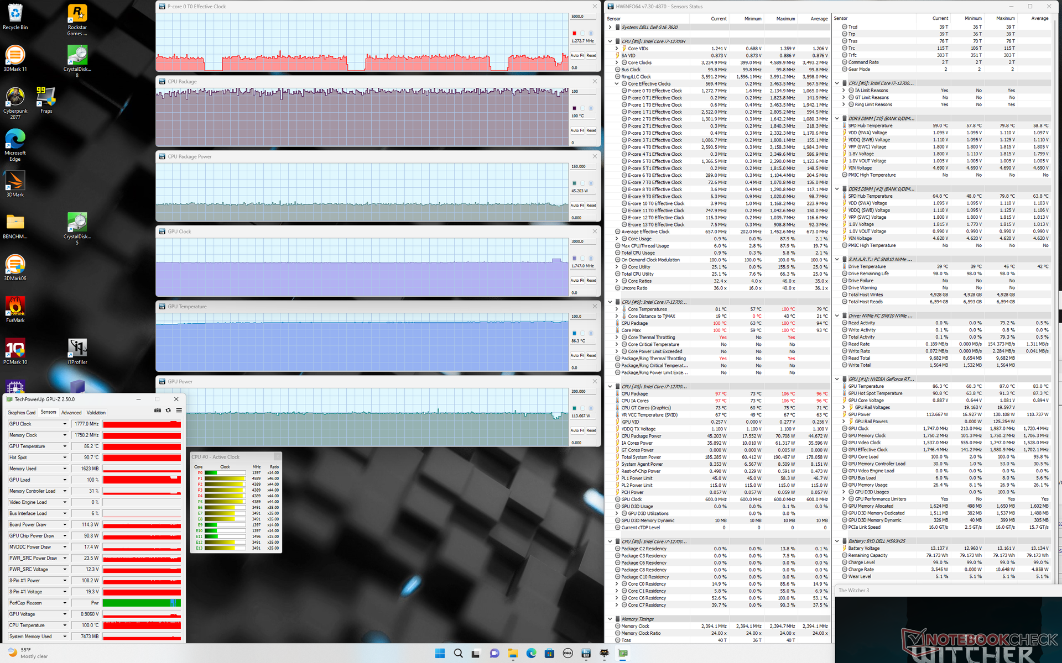Close the CPU #0 - Active Clock window
Image resolution: width=1062 pixels, height=663 pixels.
pyautogui.click(x=277, y=457)
